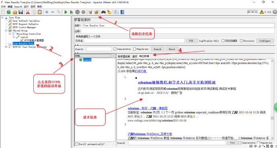
Task: Enable Case sensitive in top search bar
Action: point(115,49)
